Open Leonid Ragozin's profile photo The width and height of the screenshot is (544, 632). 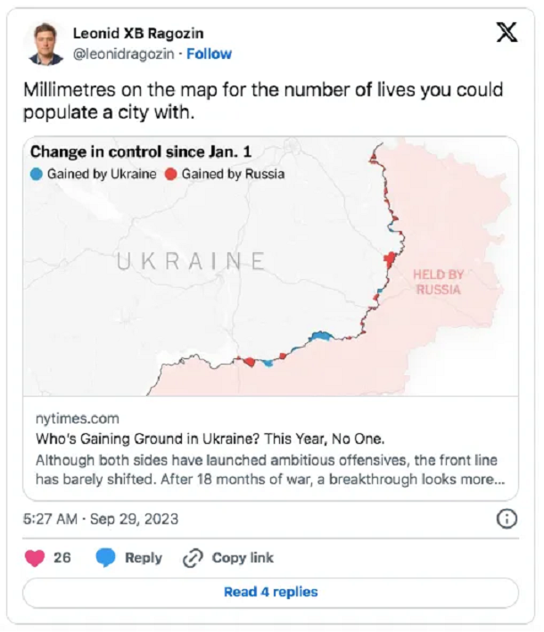click(46, 44)
